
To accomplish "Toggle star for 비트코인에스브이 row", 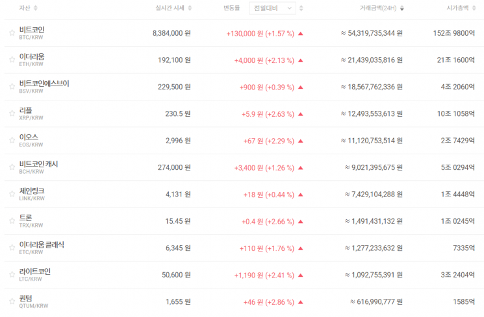I will (x=12, y=86).
